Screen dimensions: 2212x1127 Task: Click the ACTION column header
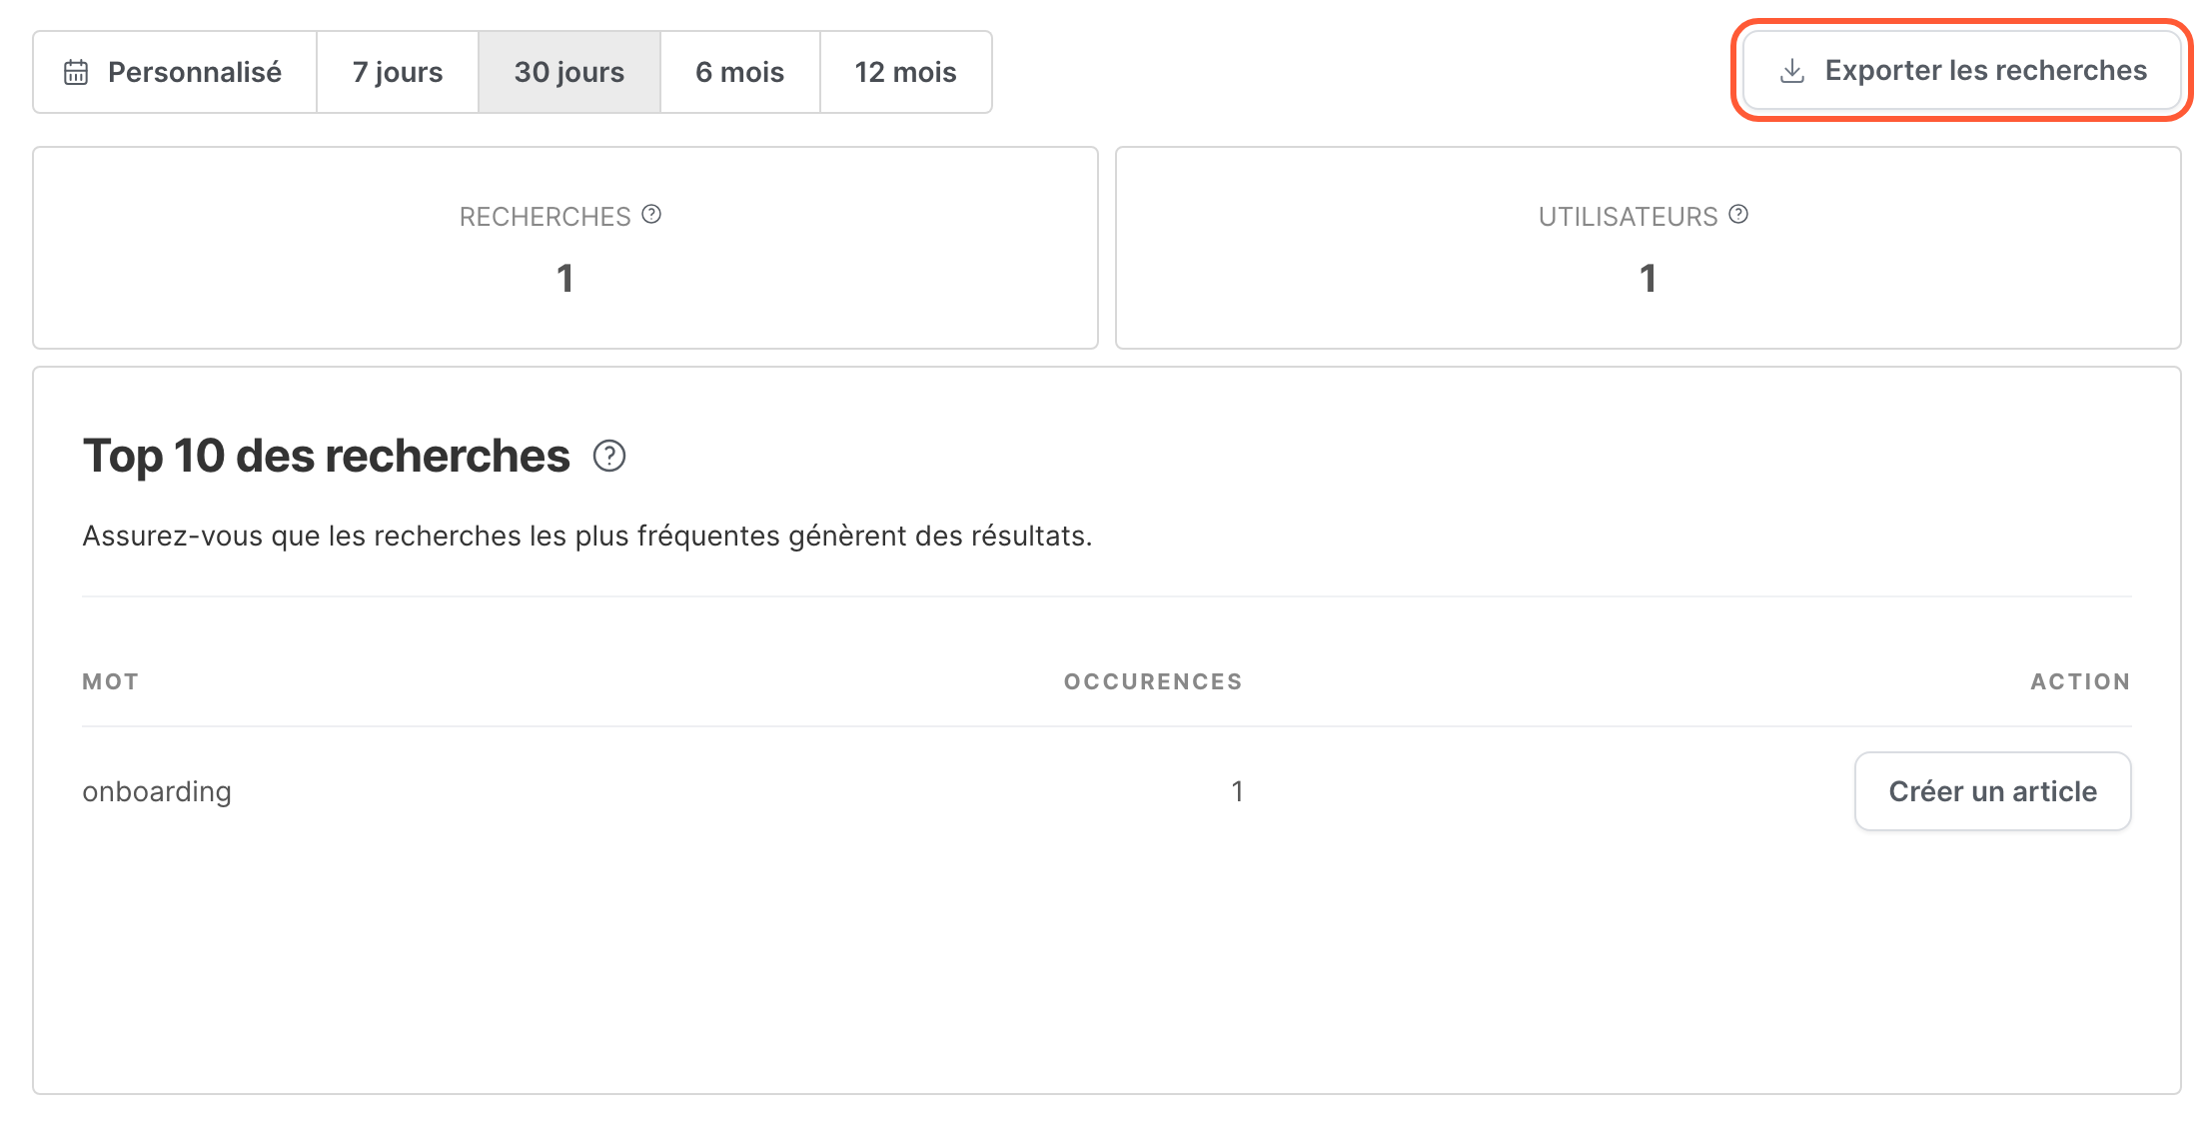(2080, 681)
